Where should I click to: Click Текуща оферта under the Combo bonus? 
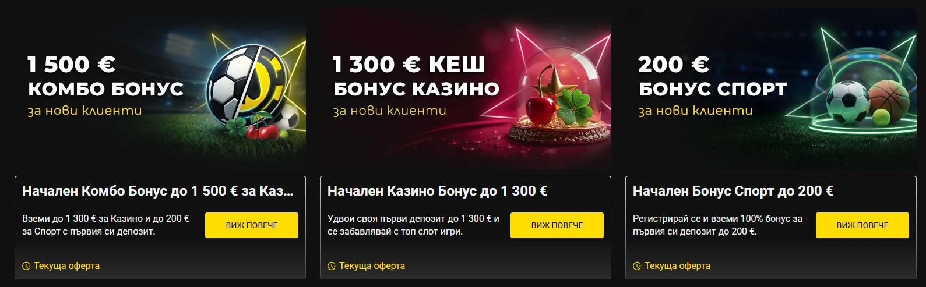[x=66, y=266]
